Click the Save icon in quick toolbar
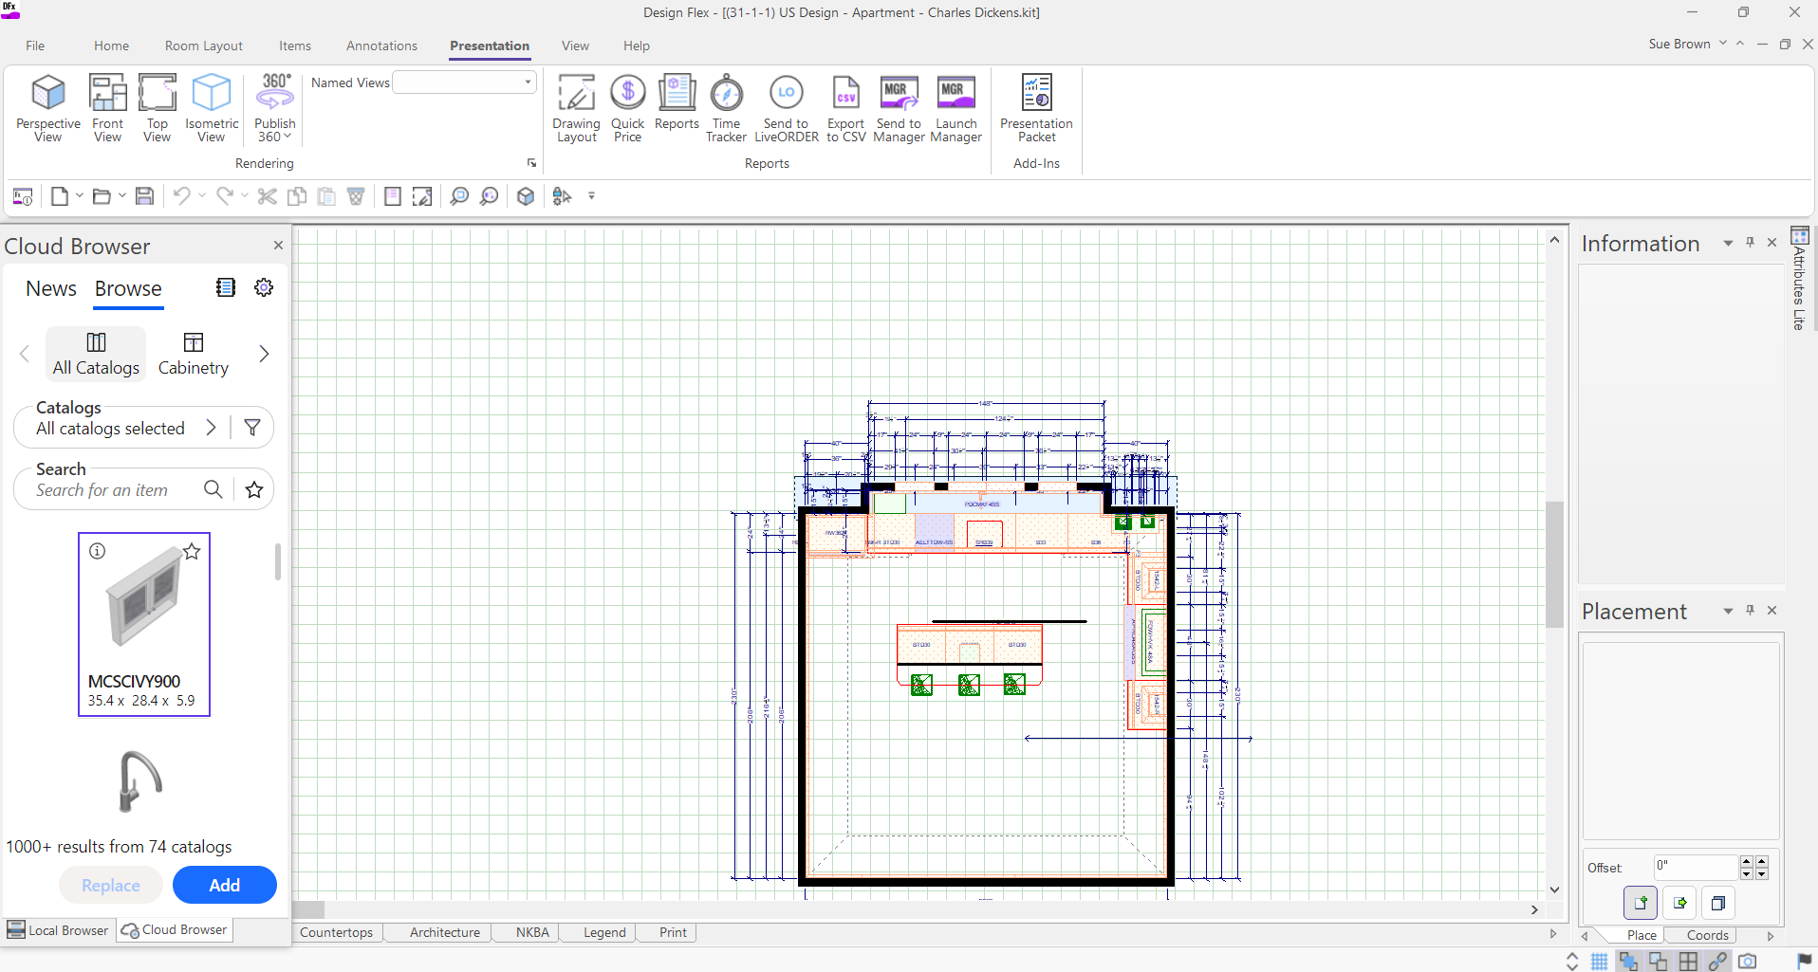Screen dimensions: 1818x972 144,196
